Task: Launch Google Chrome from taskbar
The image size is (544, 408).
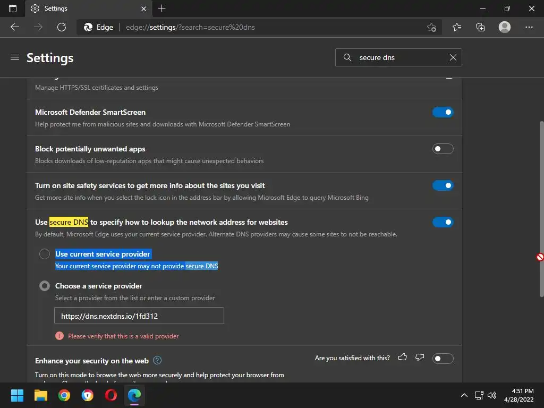Action: [x=64, y=395]
